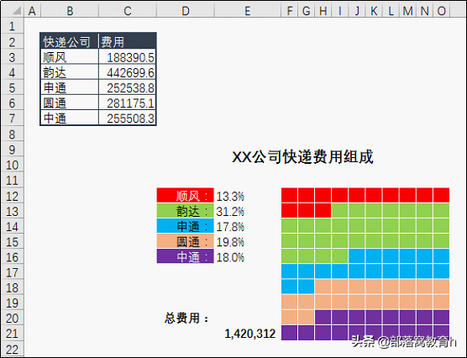Select row 9 header

click(13, 149)
